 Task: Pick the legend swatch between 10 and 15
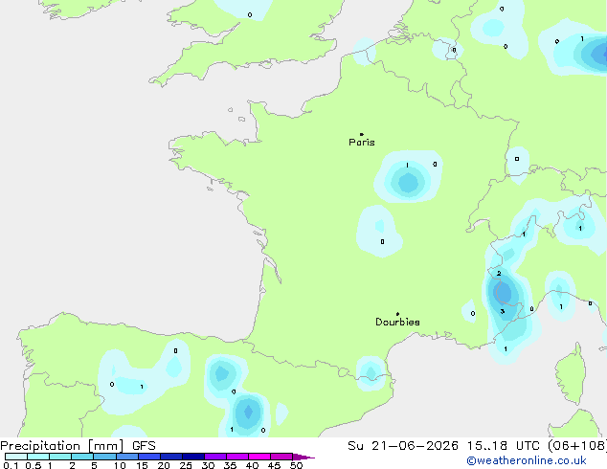click(x=126, y=457)
